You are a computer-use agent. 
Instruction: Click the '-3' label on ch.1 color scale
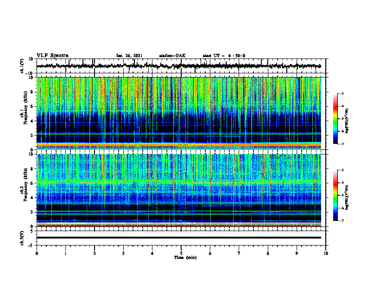coord(342,93)
